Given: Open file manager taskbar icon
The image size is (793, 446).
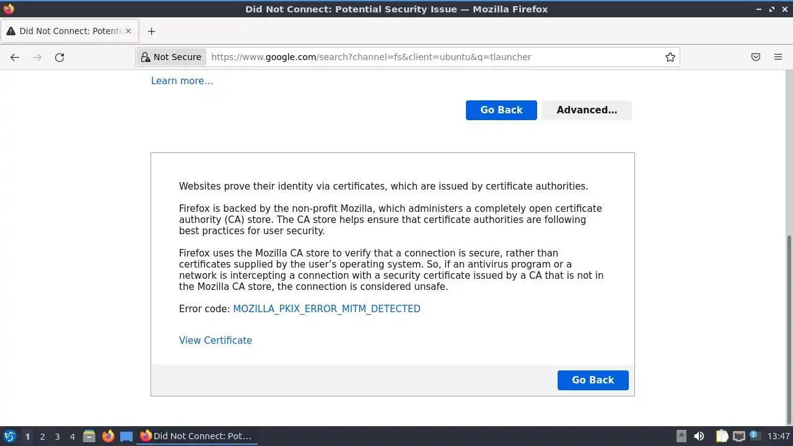Looking at the screenshot, I should (x=89, y=436).
